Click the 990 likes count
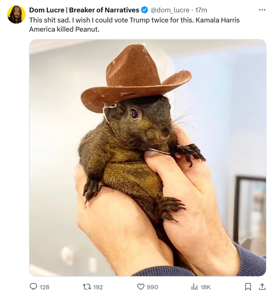The image size is (274, 297). (152, 287)
